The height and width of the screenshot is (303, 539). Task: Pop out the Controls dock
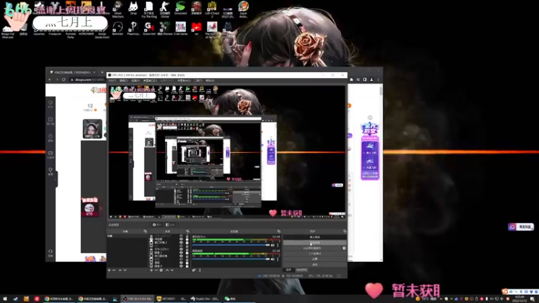coord(345,231)
